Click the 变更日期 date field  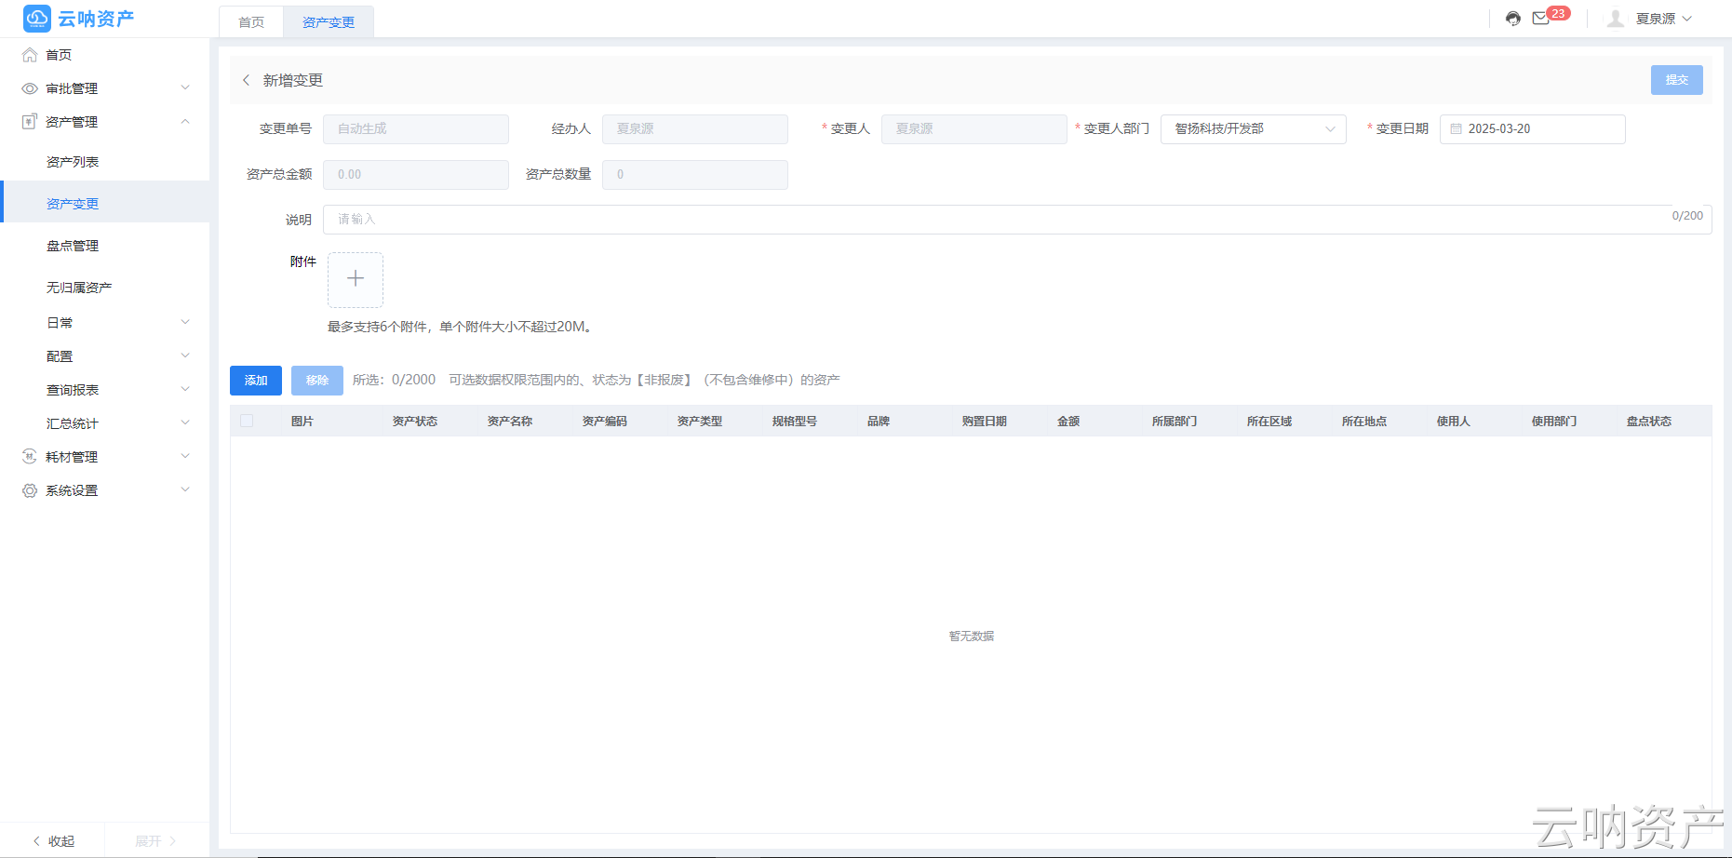click(1532, 129)
